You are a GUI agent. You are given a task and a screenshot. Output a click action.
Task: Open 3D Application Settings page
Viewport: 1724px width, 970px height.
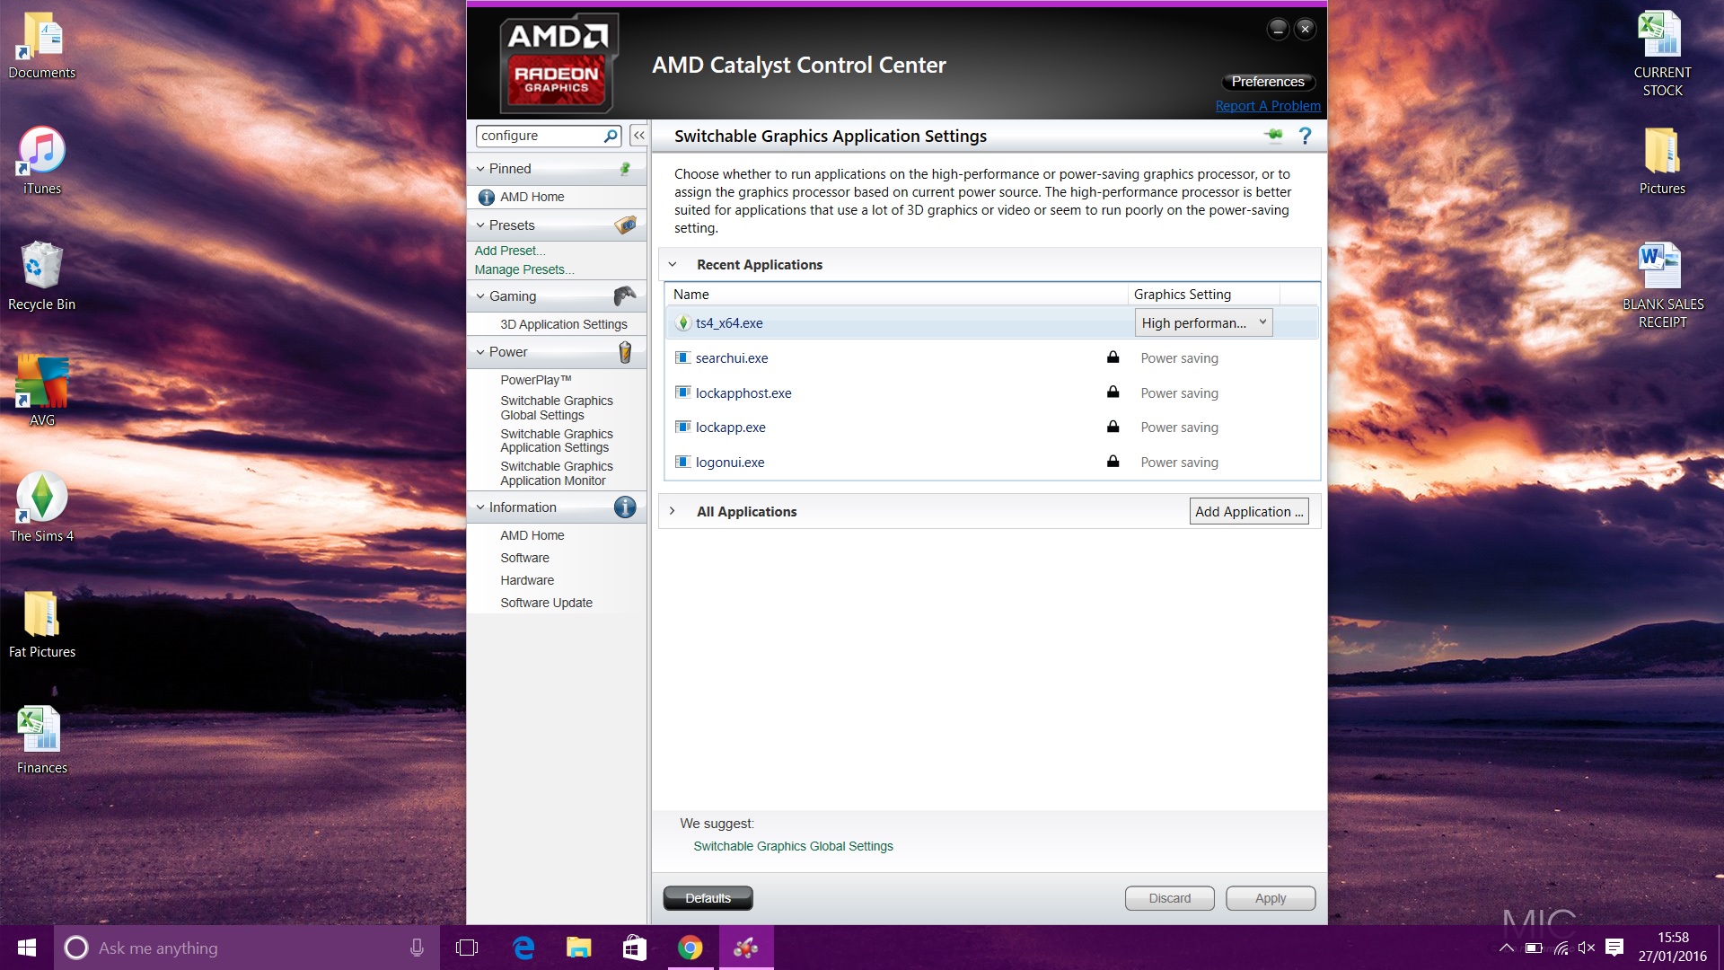click(x=564, y=324)
